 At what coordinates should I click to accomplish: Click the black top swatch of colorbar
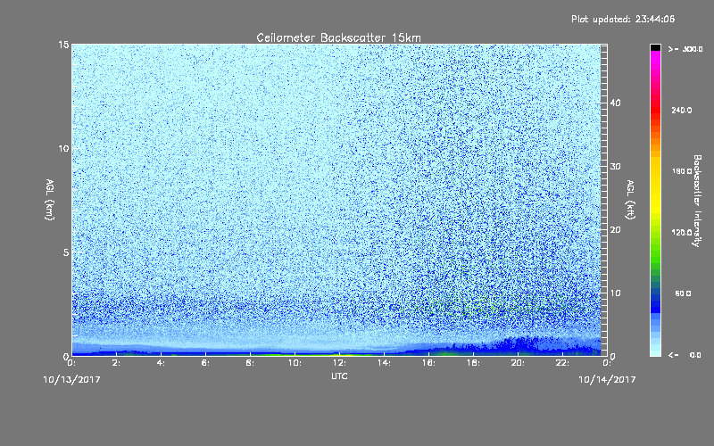(x=655, y=47)
